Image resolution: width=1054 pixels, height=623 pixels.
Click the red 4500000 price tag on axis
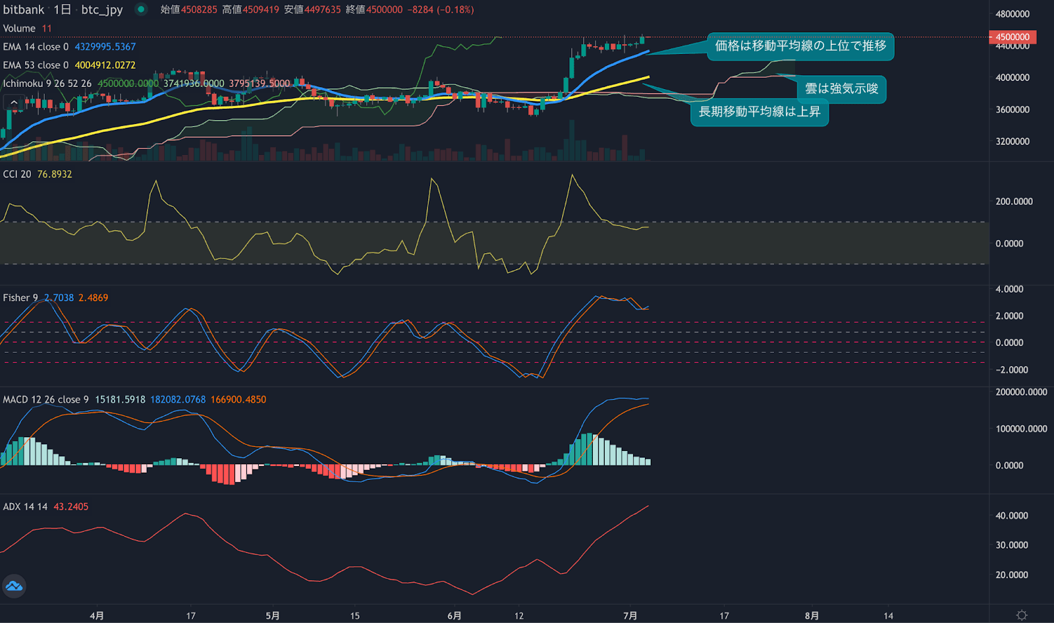click(1011, 38)
